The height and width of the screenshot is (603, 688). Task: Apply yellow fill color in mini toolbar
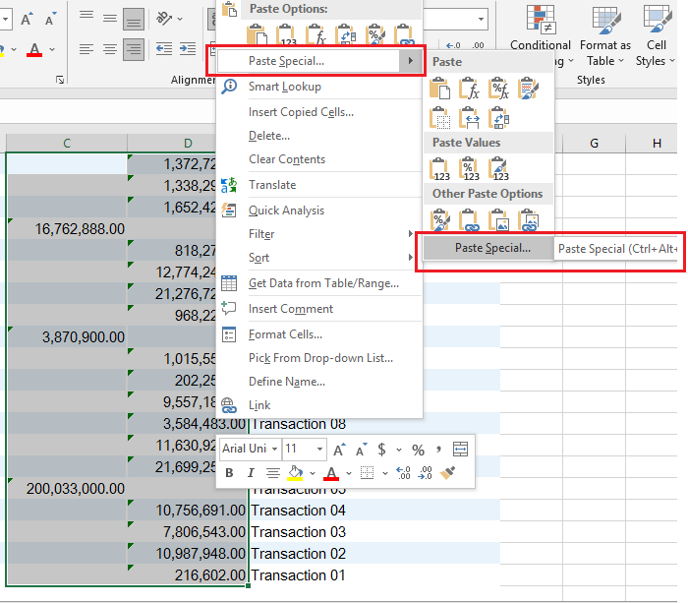tap(295, 473)
